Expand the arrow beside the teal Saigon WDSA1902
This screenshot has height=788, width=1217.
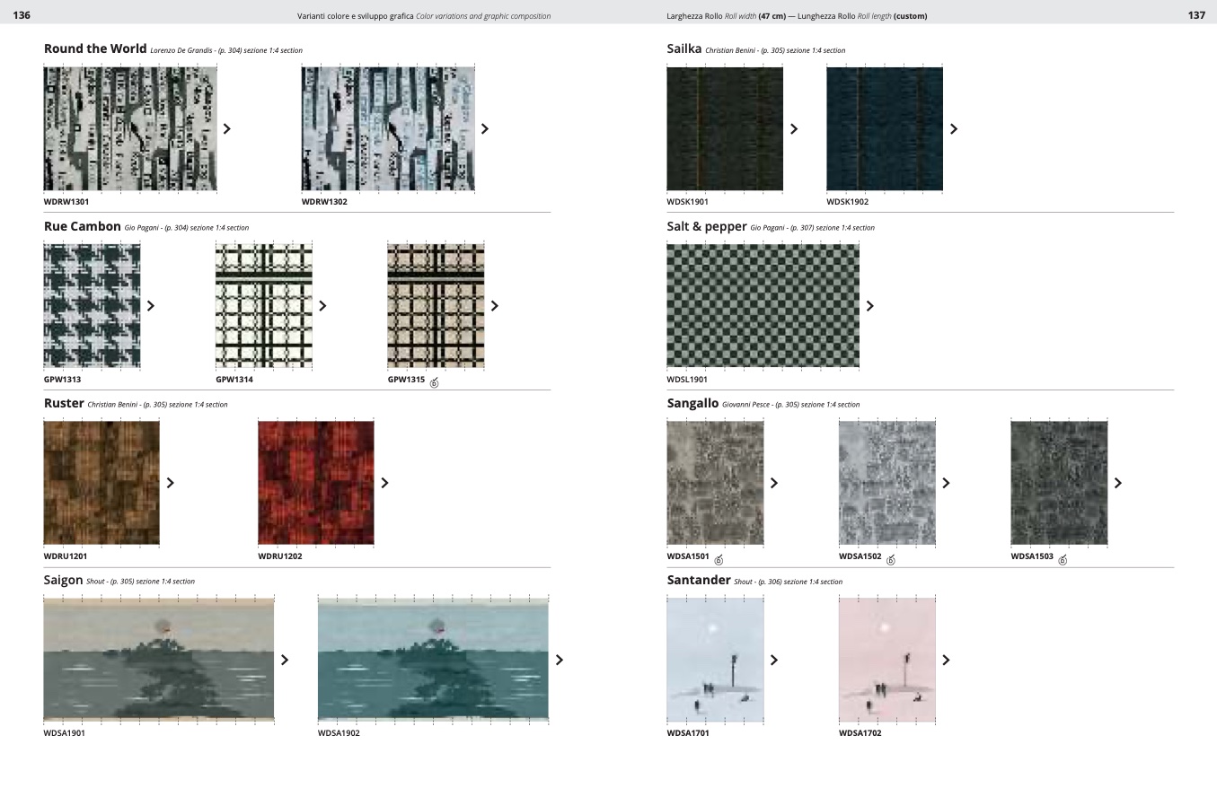click(560, 660)
